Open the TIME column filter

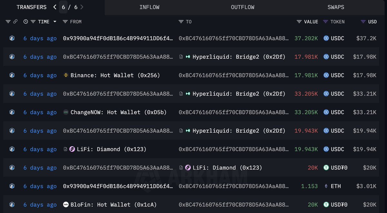(x=33, y=22)
